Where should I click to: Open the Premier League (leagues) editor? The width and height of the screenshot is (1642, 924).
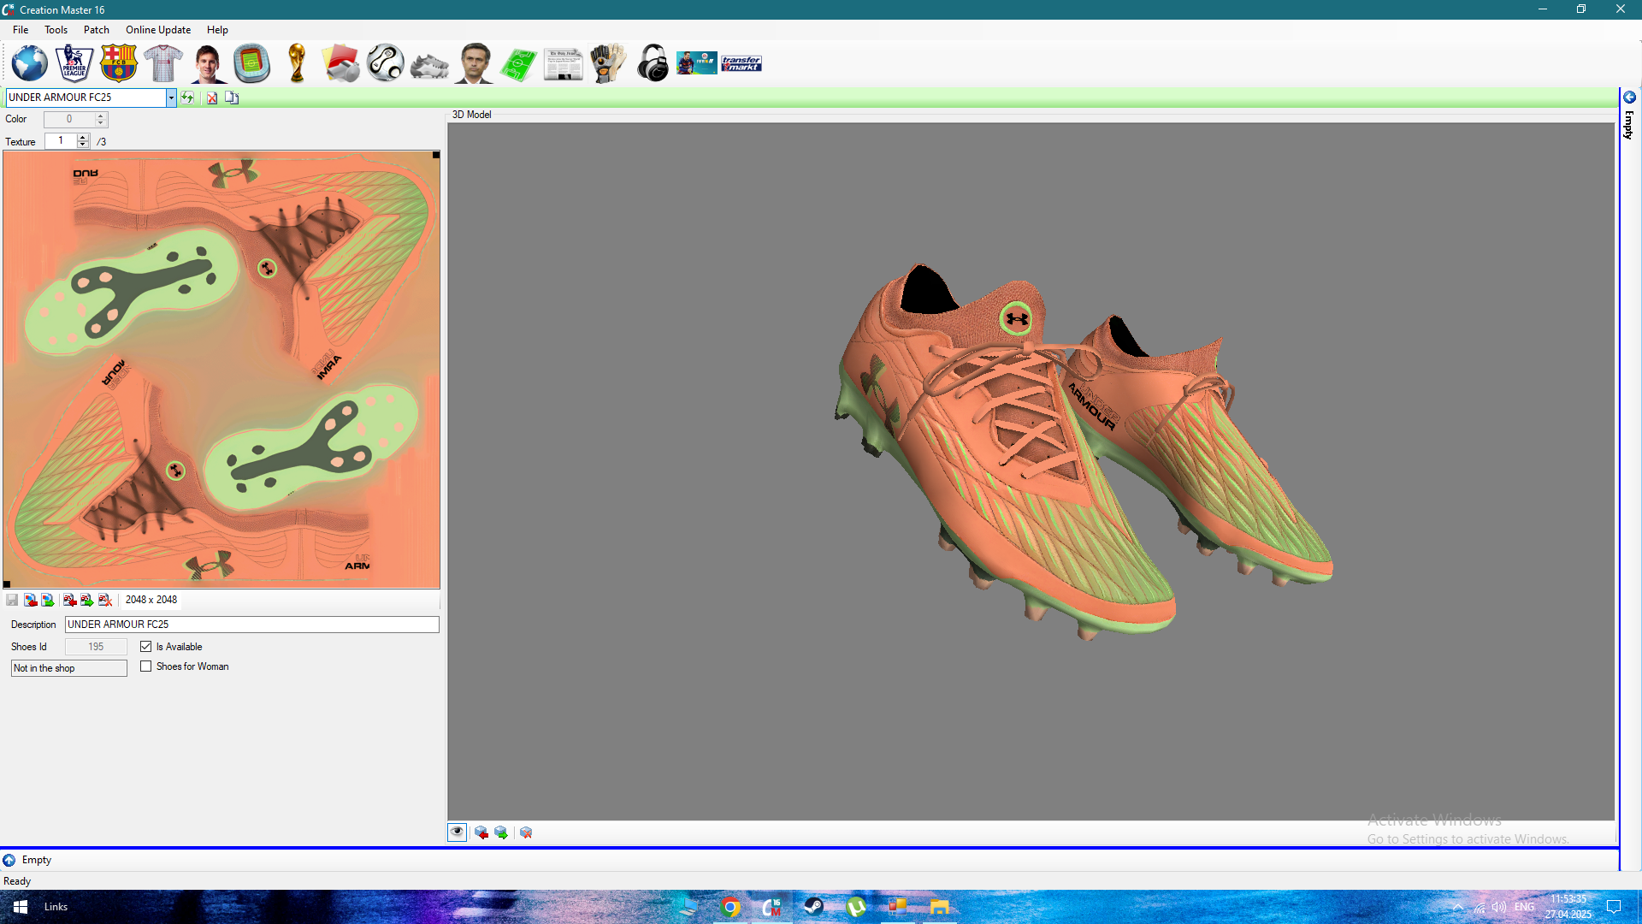[74, 63]
